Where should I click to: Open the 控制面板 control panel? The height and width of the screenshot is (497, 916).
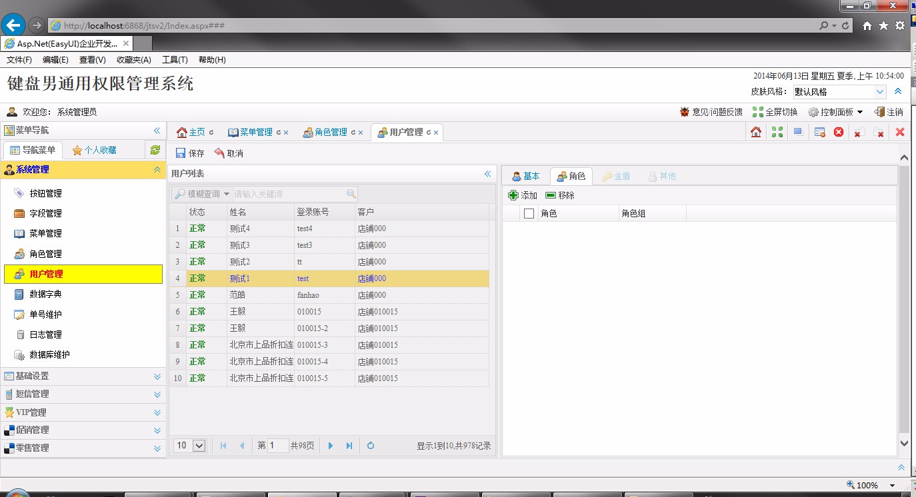[835, 111]
